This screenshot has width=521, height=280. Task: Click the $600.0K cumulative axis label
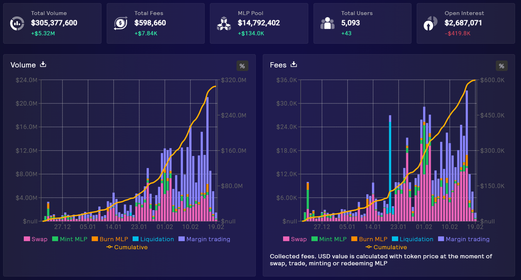click(x=492, y=80)
